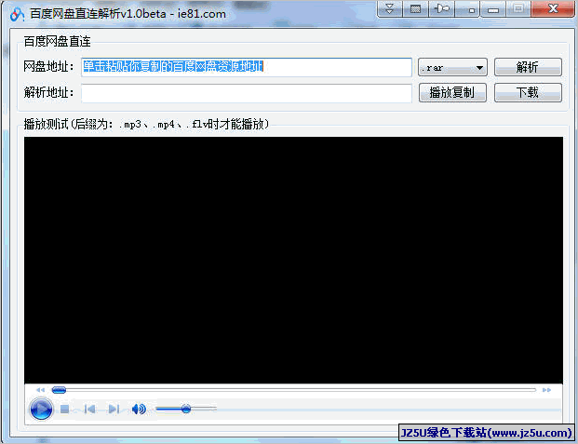This screenshot has width=578, height=444.
Task: Click the 网盘地址: label
Action: (48, 67)
